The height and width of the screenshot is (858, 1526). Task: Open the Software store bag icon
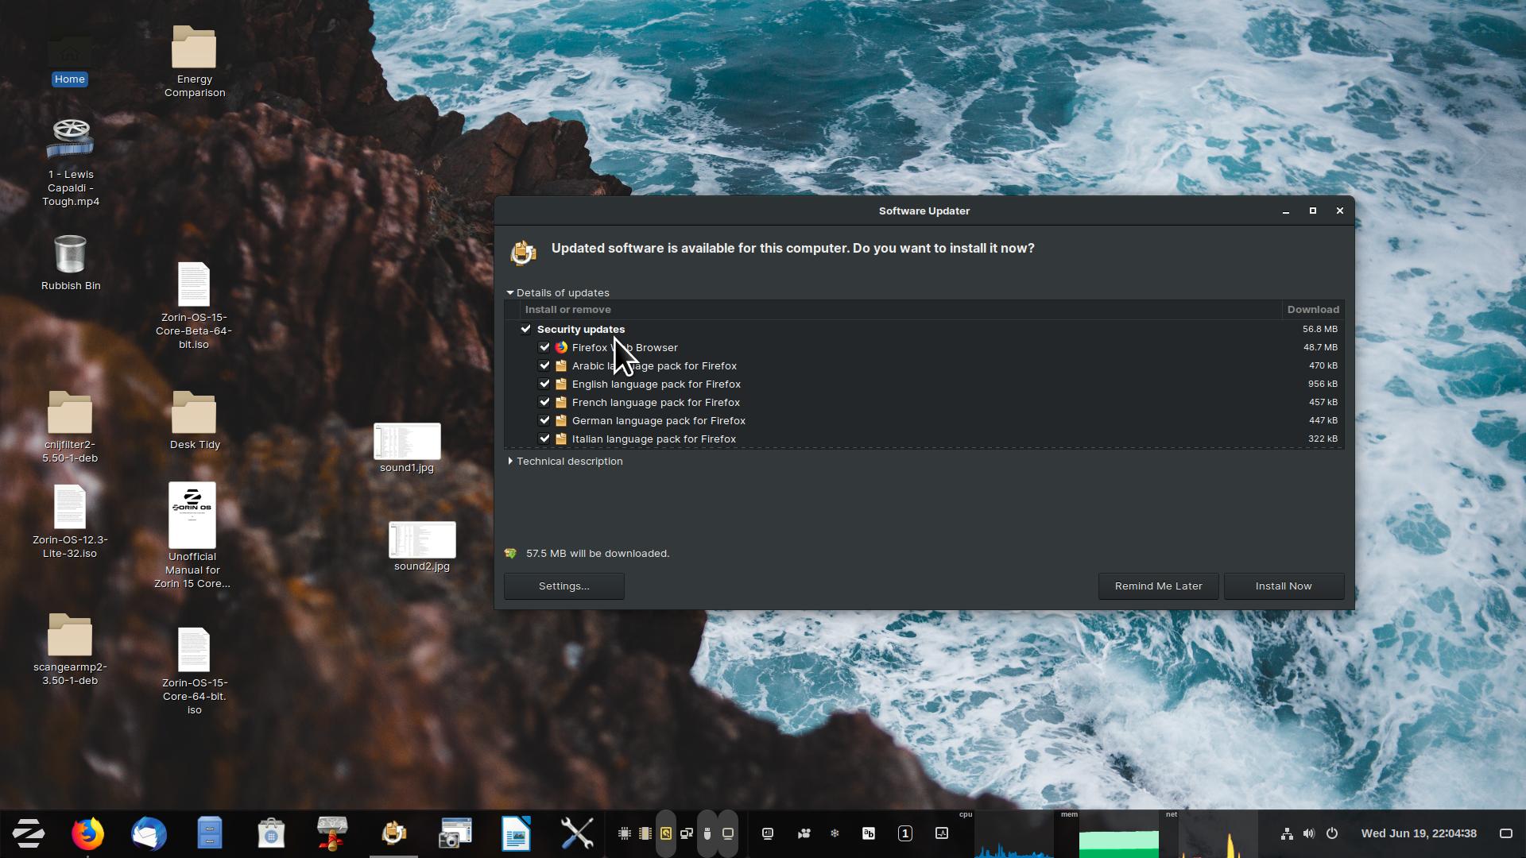point(271,833)
